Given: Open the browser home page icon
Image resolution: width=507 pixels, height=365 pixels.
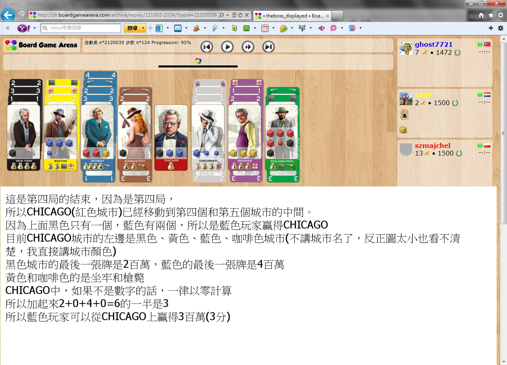Looking at the screenshot, I should point(481,15).
